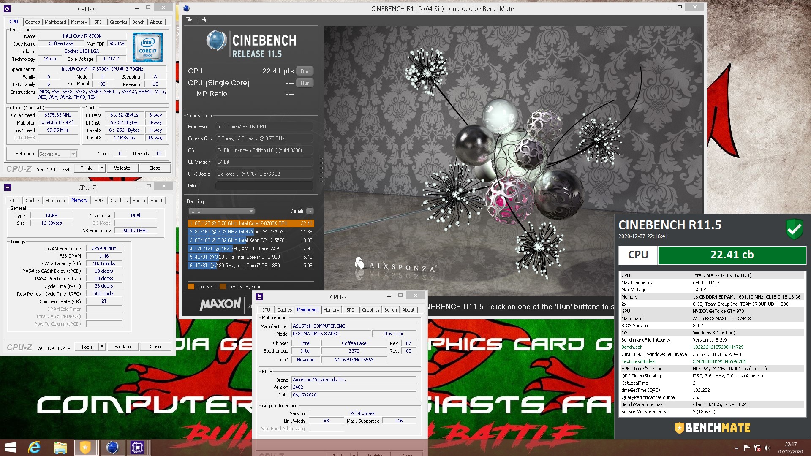811x456 pixels.
Task: Open File Explorer from the taskbar
Action: (x=60, y=448)
